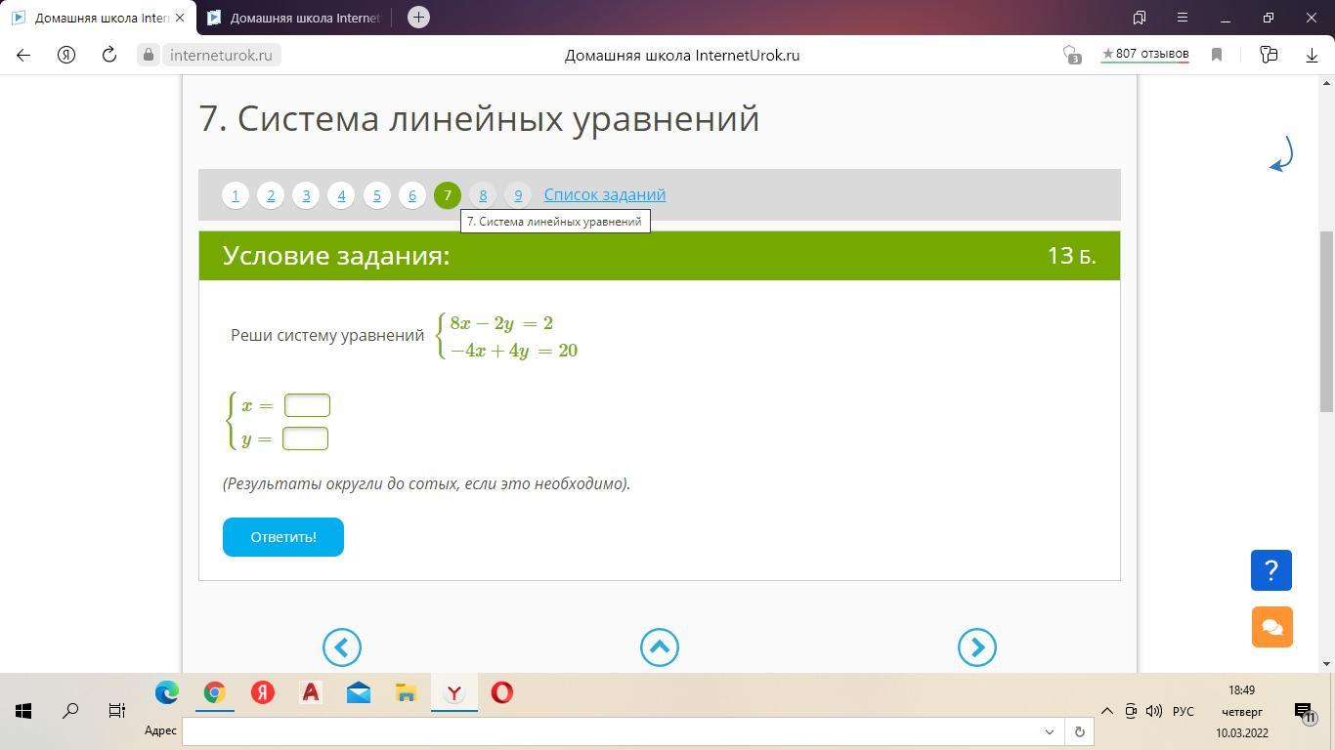Go to the previous task arrow
The image size is (1335, 750).
click(x=342, y=647)
